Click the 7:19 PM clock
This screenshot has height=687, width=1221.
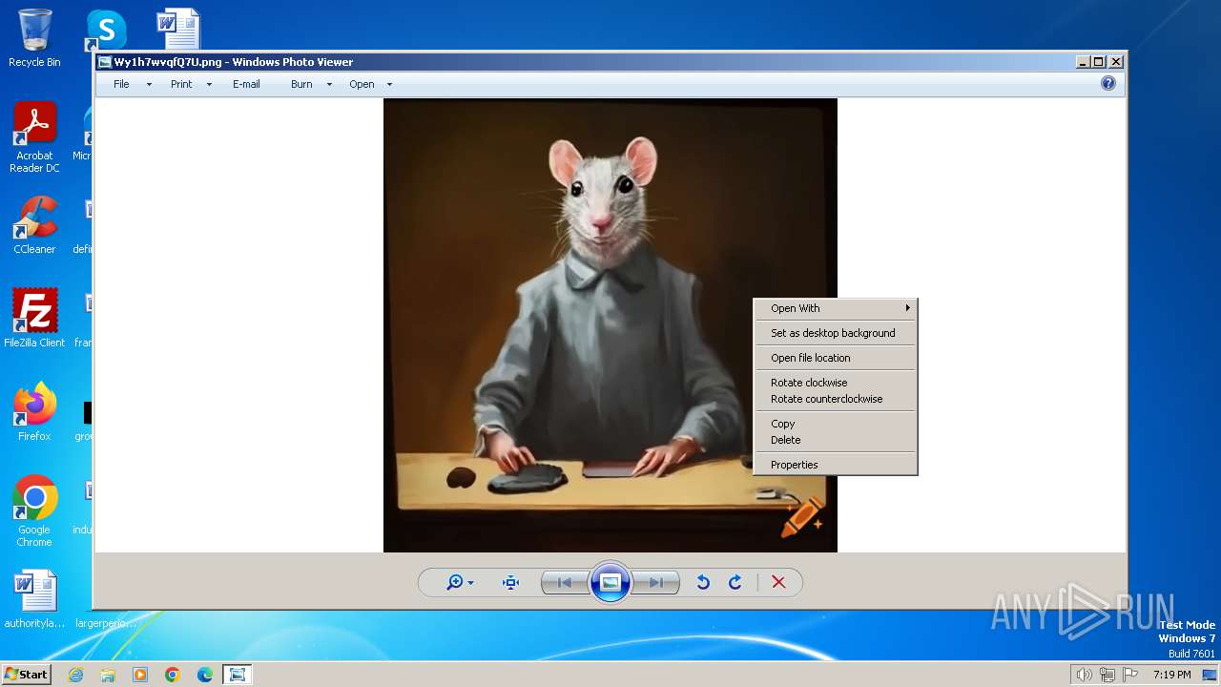1171,675
